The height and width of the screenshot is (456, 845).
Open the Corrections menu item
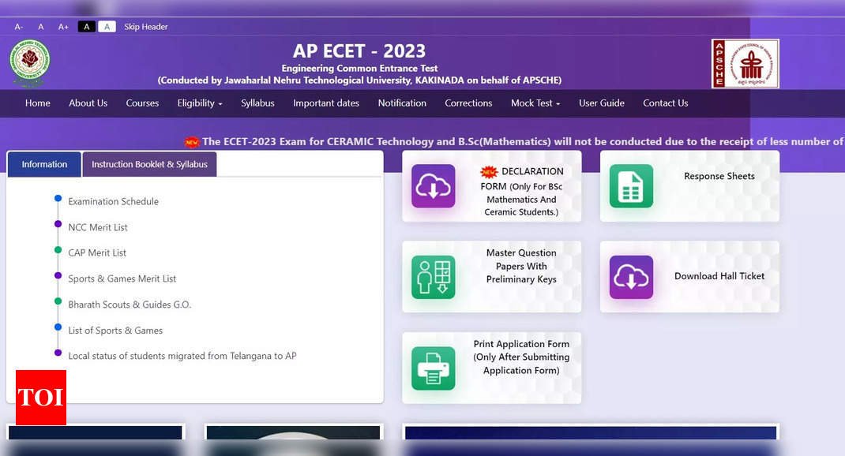(468, 103)
